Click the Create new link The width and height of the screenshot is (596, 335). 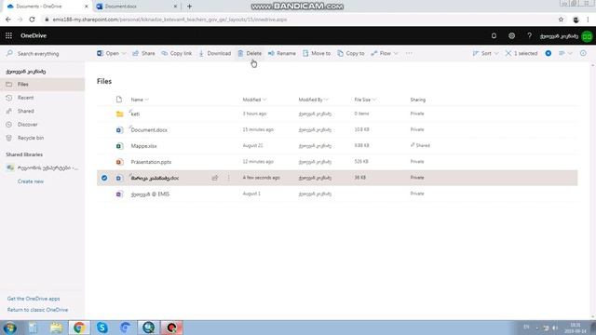coord(31,181)
